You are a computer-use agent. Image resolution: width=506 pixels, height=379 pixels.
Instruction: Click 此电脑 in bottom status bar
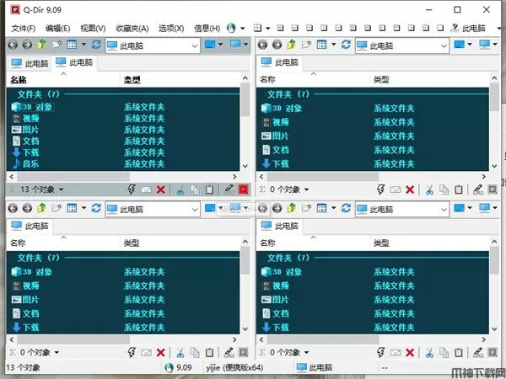315,367
